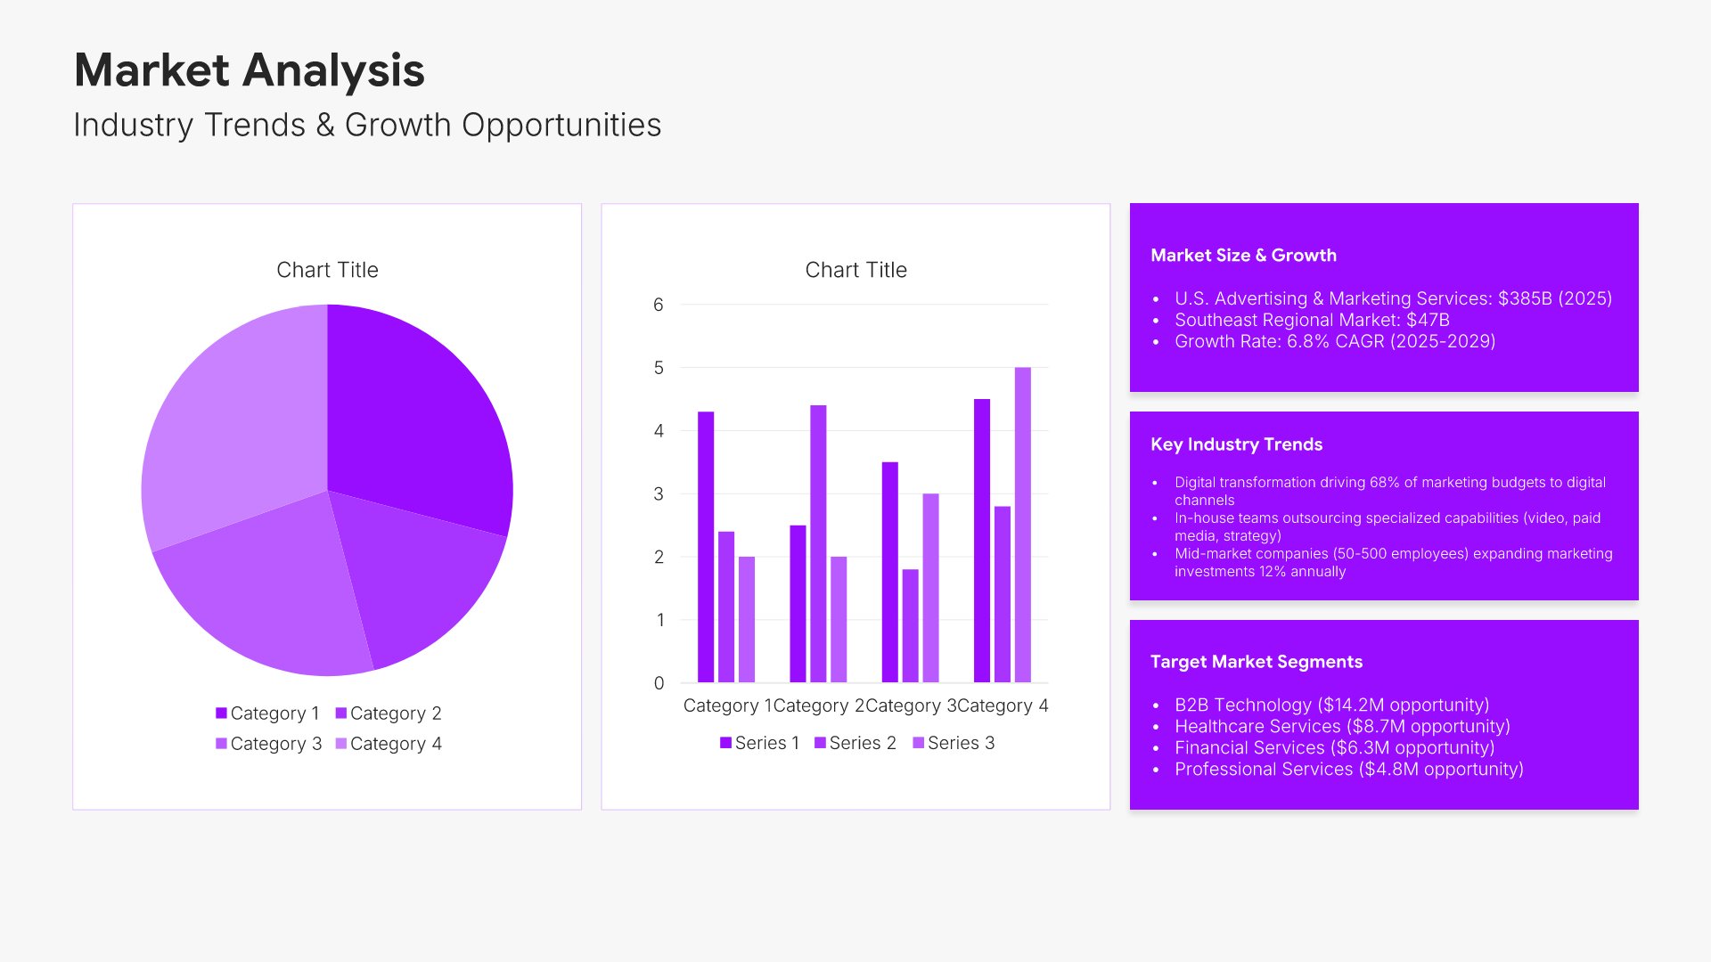The height and width of the screenshot is (962, 1711).
Task: Click the Market Size & Growth heading
Action: pyautogui.click(x=1243, y=256)
